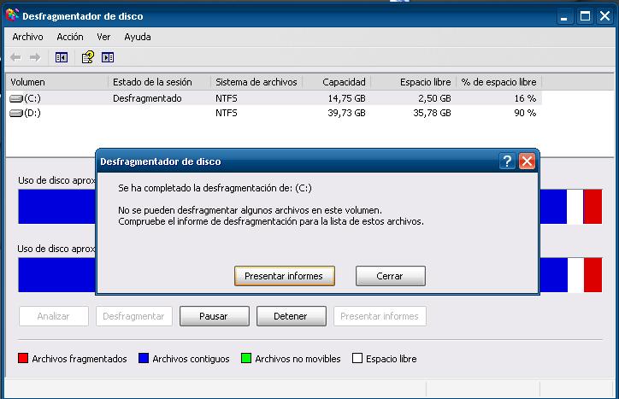The image size is (619, 399).
Task: Open the Acción menu
Action: [70, 37]
